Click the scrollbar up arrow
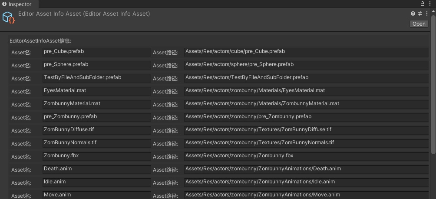Viewport: 436px width, 199px height. coord(433,10)
